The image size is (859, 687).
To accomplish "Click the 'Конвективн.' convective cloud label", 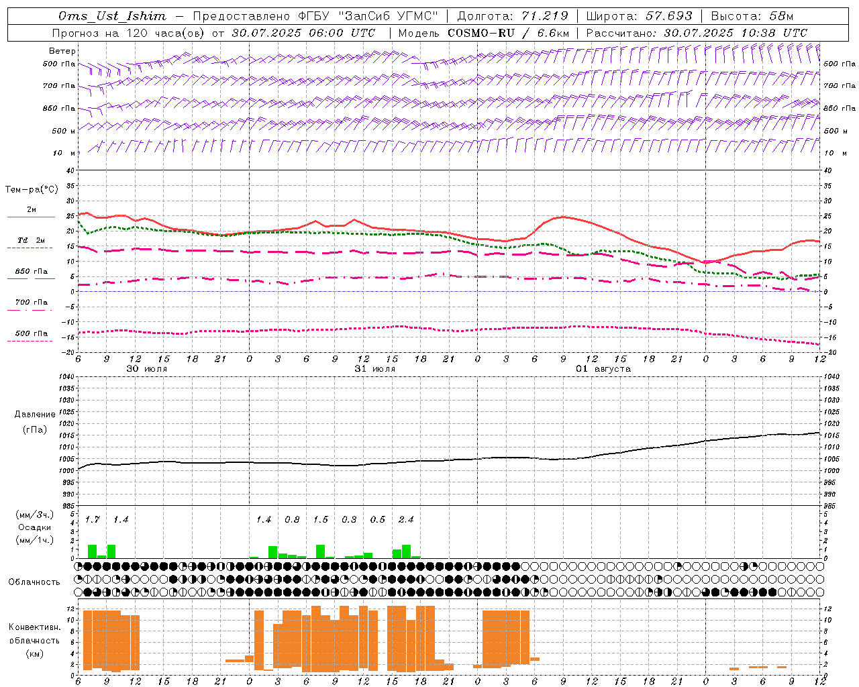I will pos(35,627).
